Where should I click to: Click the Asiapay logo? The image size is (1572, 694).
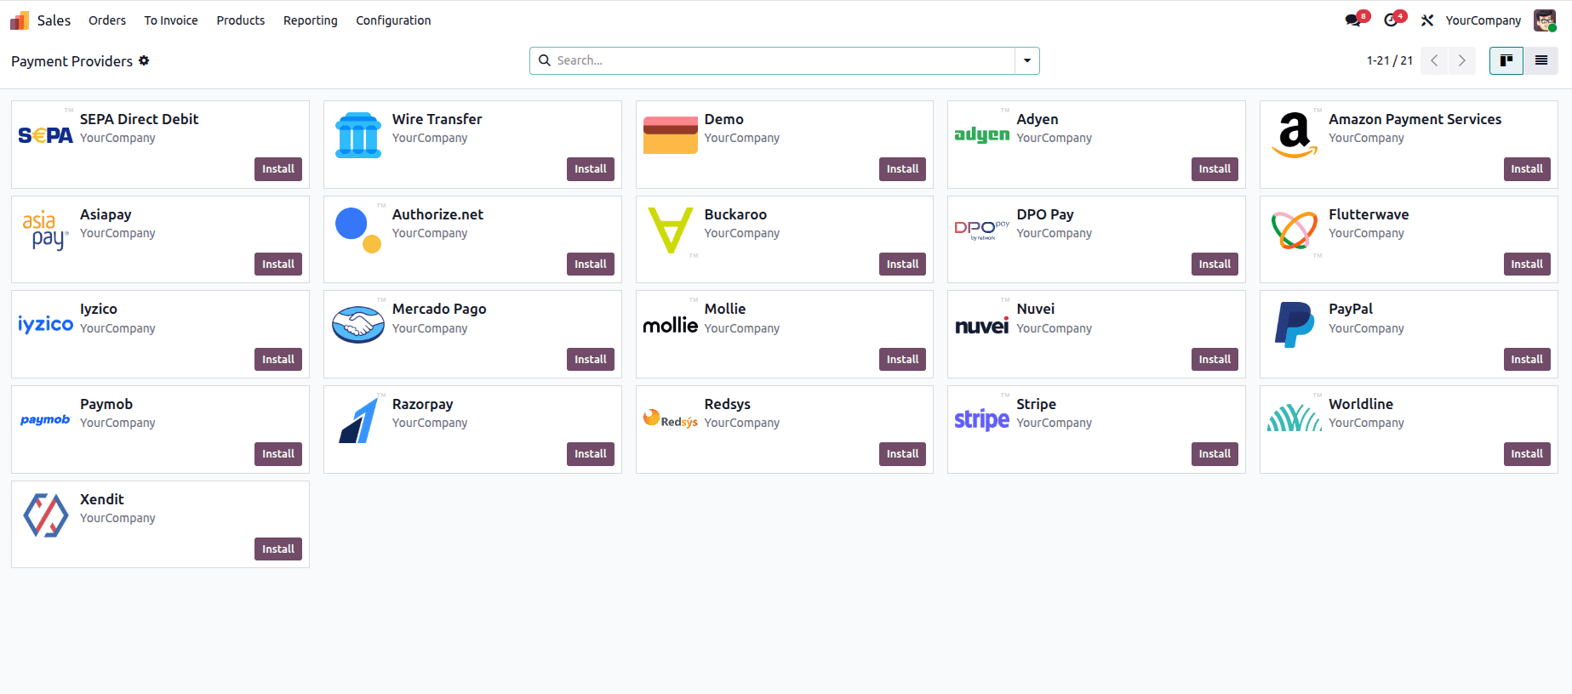click(x=46, y=230)
